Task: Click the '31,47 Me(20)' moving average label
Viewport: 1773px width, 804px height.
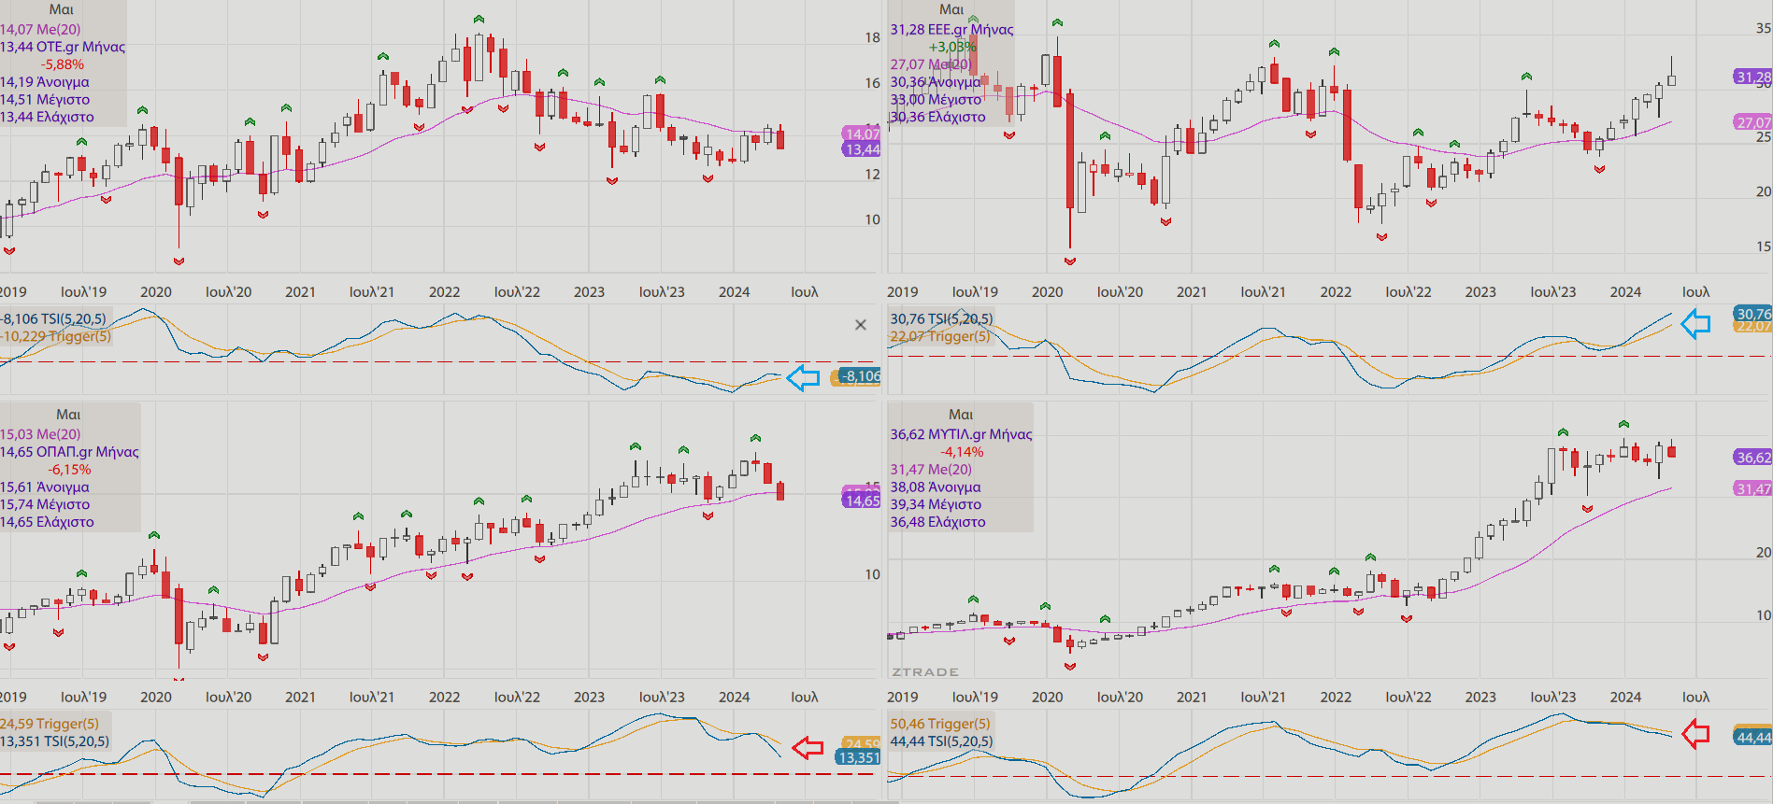Action: 931,470
